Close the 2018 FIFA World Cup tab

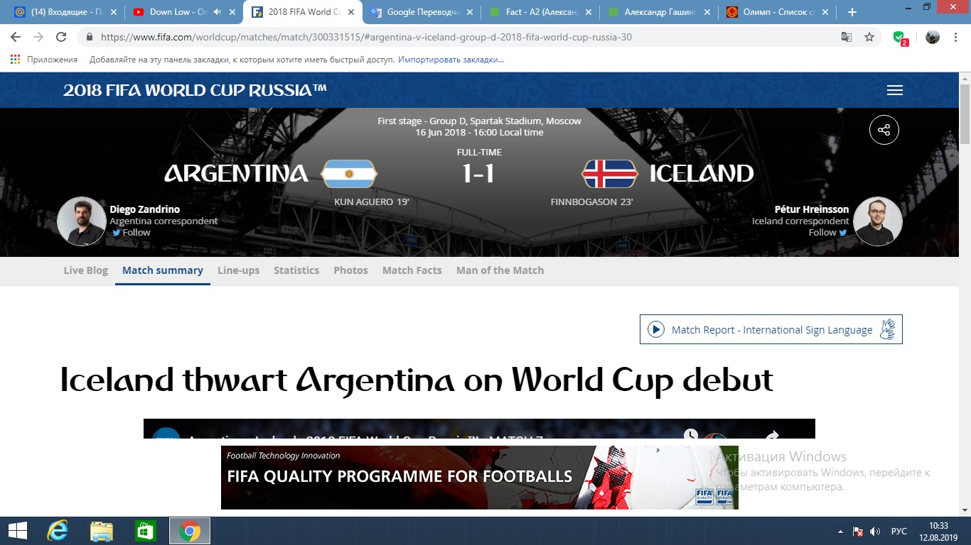(x=350, y=12)
